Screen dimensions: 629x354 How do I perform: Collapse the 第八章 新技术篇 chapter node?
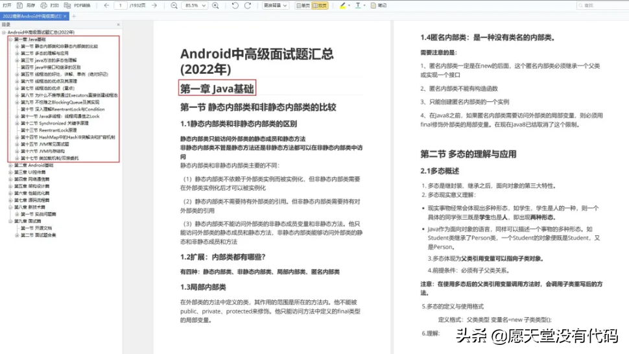[x=10, y=207]
